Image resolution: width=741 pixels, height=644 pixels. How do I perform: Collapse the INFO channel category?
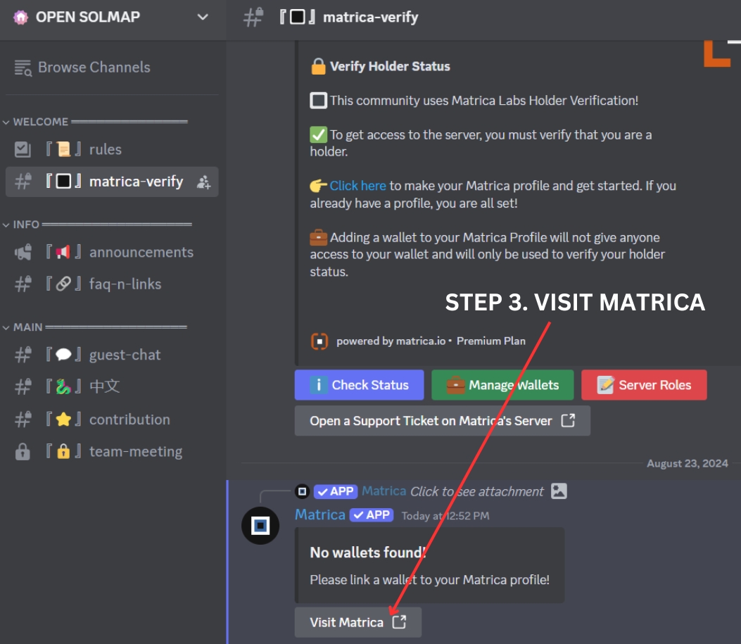26,225
